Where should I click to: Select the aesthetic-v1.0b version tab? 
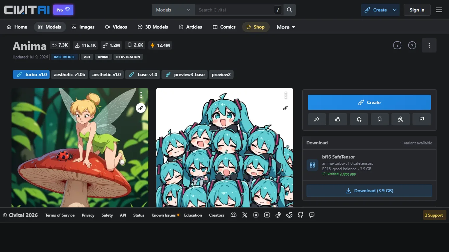tap(69, 74)
